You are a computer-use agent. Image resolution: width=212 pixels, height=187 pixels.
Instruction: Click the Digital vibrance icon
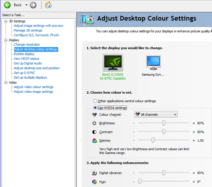95,173
